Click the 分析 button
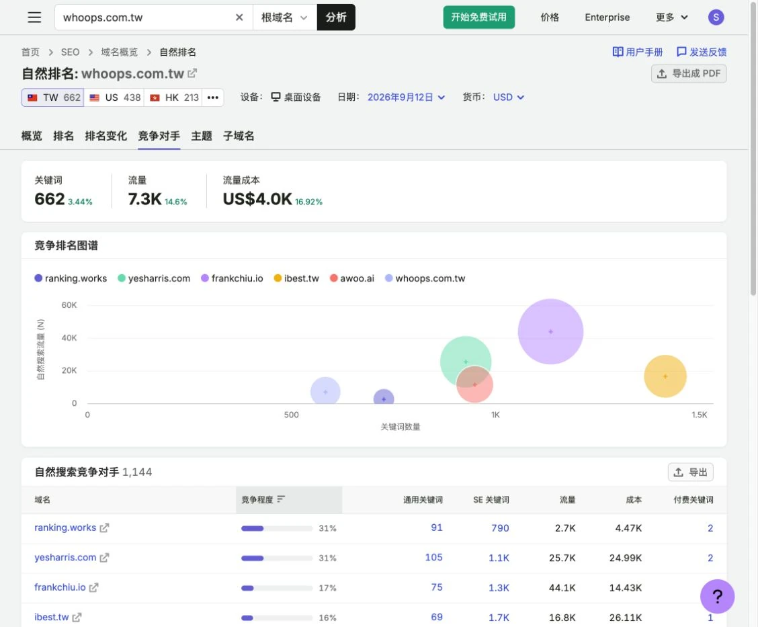This screenshot has height=627, width=758. pos(336,17)
